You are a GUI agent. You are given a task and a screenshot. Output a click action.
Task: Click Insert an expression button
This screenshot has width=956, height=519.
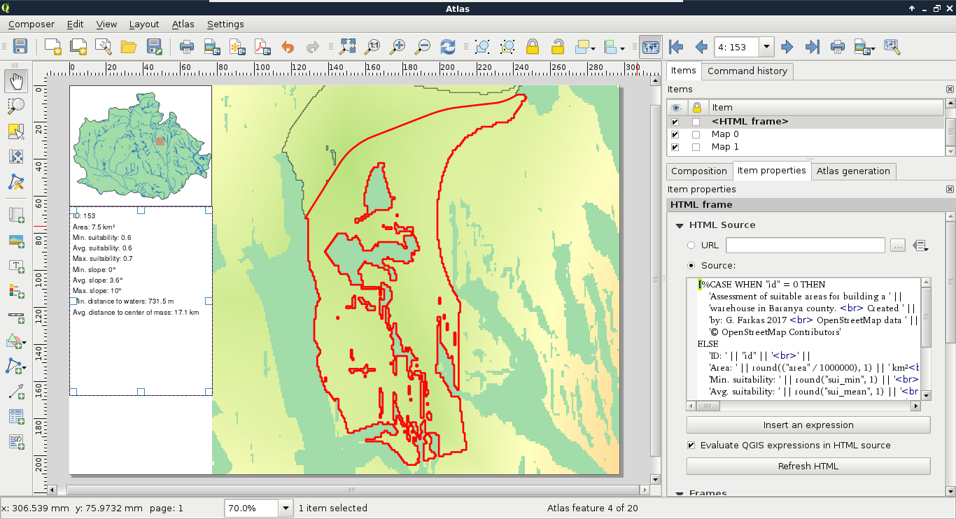coord(808,425)
